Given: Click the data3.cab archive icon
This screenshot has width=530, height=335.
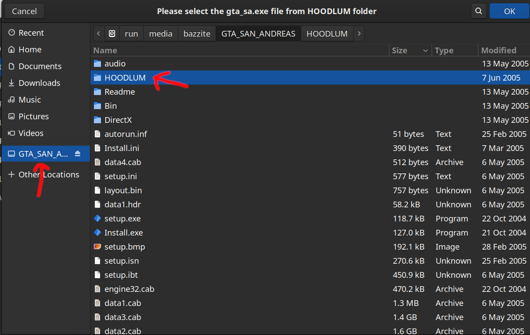Looking at the screenshot, I should tap(97, 317).
